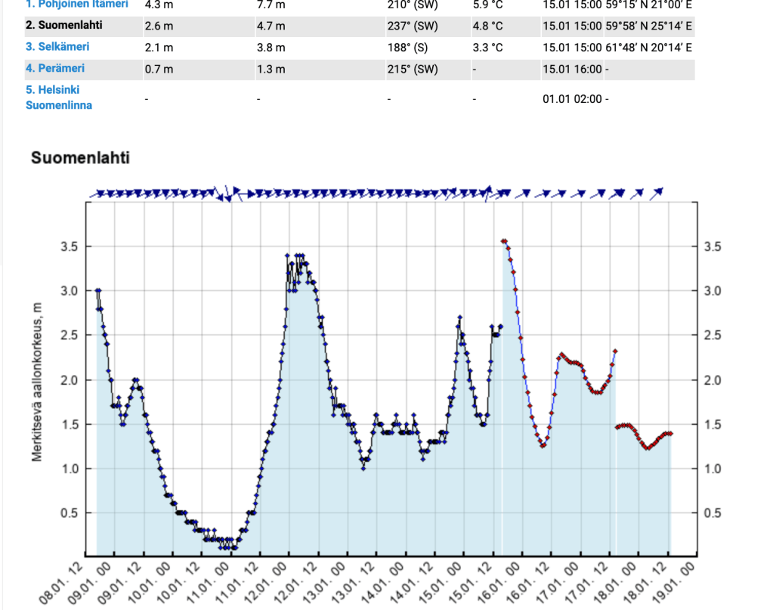The width and height of the screenshot is (773, 610).
Task: Select the Suomenlahti row label
Action: coord(64,26)
